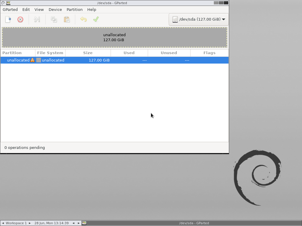Screen dimensions: 302x226
Task: Click the Paste partition clipboard icon
Action: pos(67,19)
